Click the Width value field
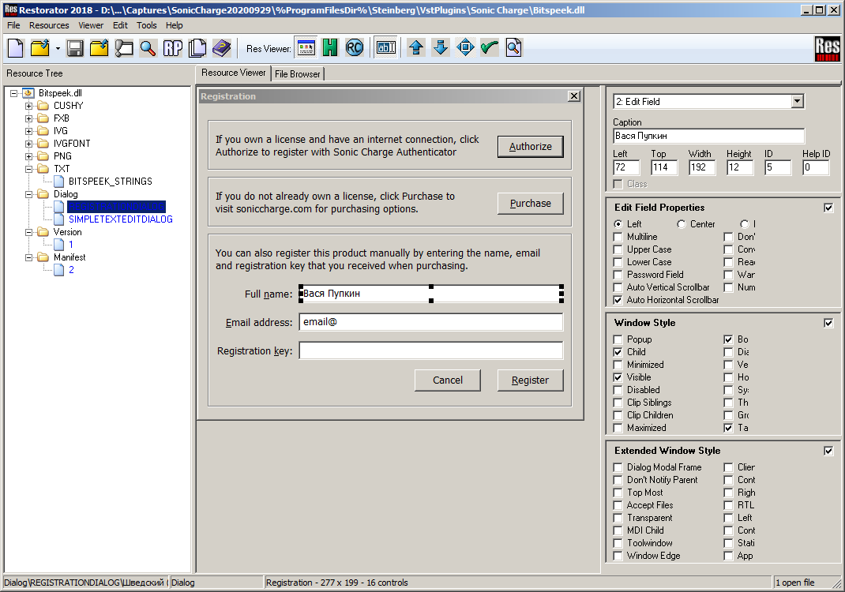 pyautogui.click(x=701, y=167)
